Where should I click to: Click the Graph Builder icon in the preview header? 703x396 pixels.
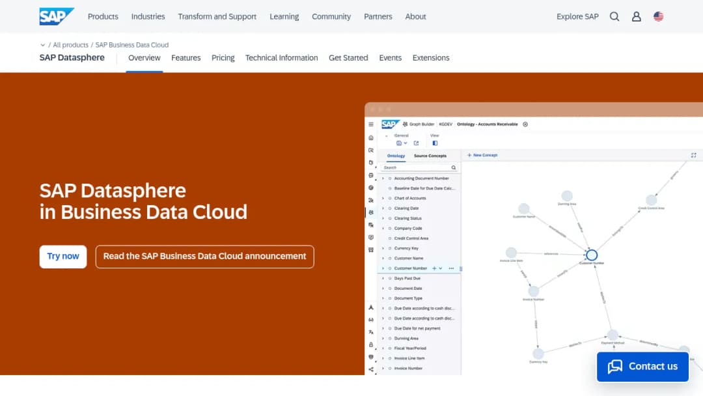(x=405, y=124)
